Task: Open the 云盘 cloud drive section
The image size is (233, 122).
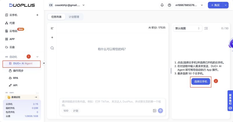Action: tap(12, 47)
